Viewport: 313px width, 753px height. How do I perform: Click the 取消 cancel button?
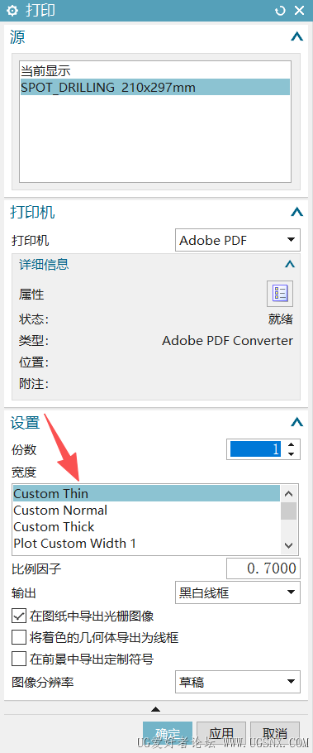275,734
